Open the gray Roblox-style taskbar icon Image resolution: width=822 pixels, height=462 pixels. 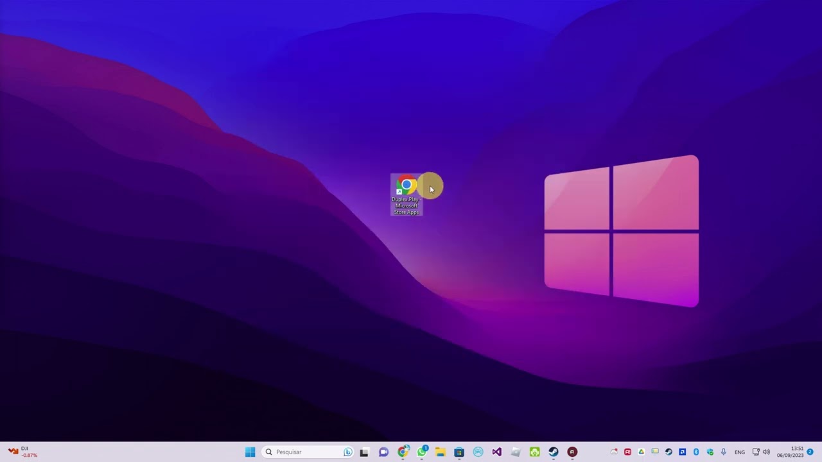click(x=516, y=452)
